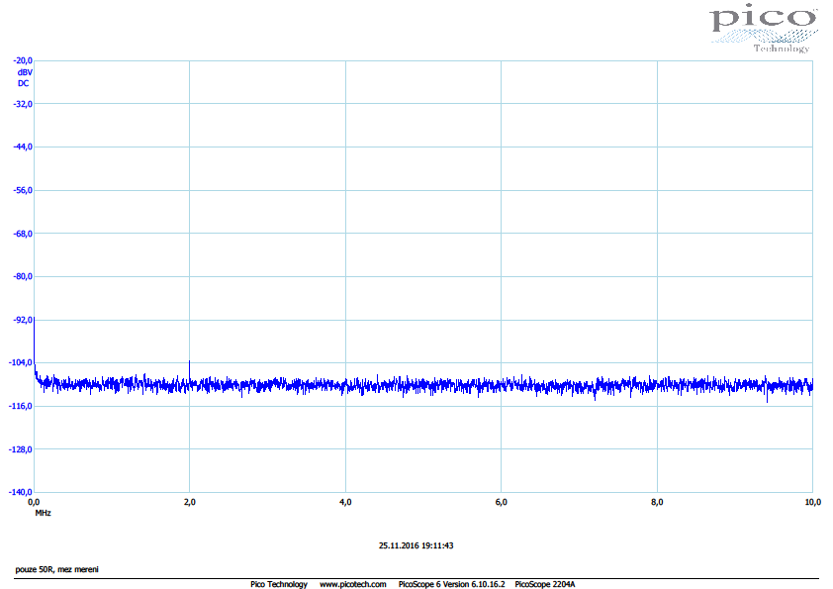Click the MHz unit label
Image resolution: width=833 pixels, height=589 pixels.
click(x=43, y=513)
